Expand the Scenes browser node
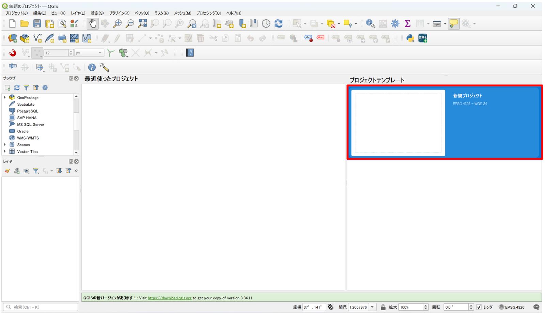 (x=5, y=145)
